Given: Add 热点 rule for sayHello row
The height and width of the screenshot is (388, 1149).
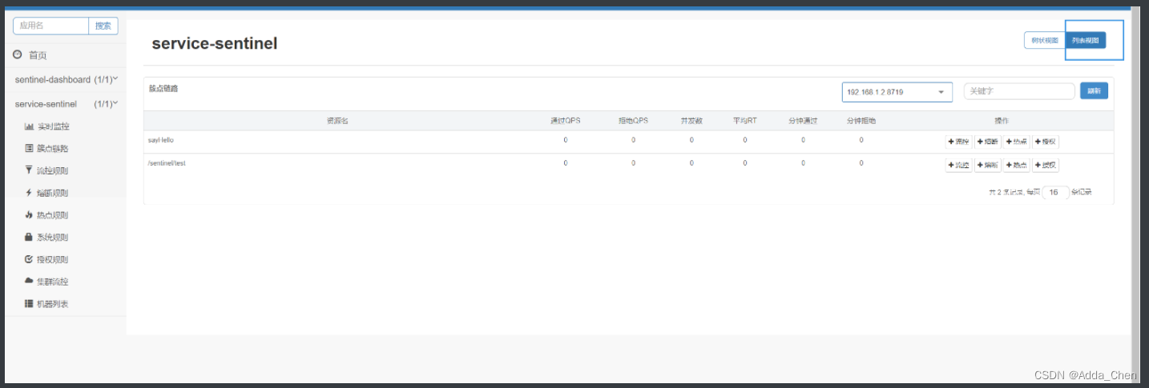Looking at the screenshot, I should tap(1016, 142).
